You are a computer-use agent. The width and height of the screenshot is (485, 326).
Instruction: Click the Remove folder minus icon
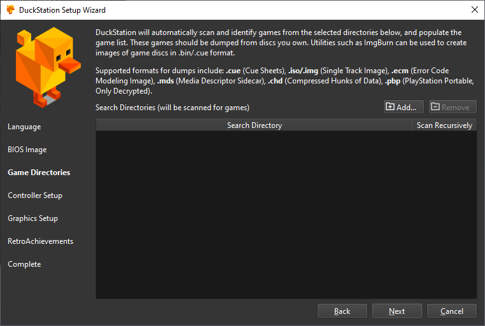coord(435,107)
